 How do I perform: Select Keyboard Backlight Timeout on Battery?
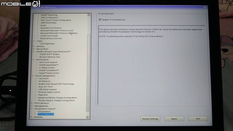pos(59,33)
